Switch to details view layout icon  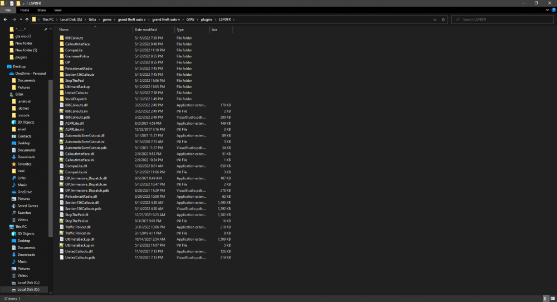click(x=546, y=299)
